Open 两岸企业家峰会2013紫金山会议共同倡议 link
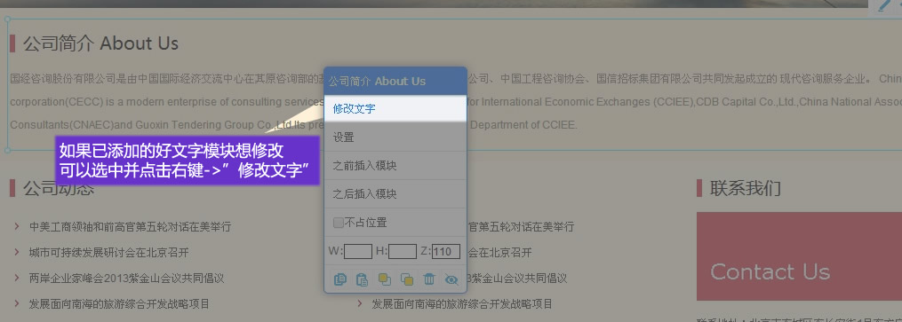 tap(126, 279)
